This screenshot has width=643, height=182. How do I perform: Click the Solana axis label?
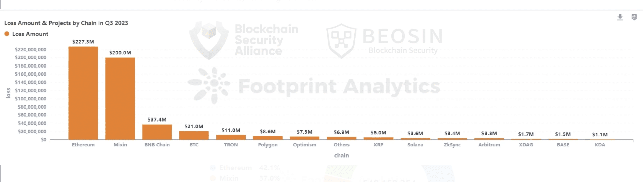[415, 145]
